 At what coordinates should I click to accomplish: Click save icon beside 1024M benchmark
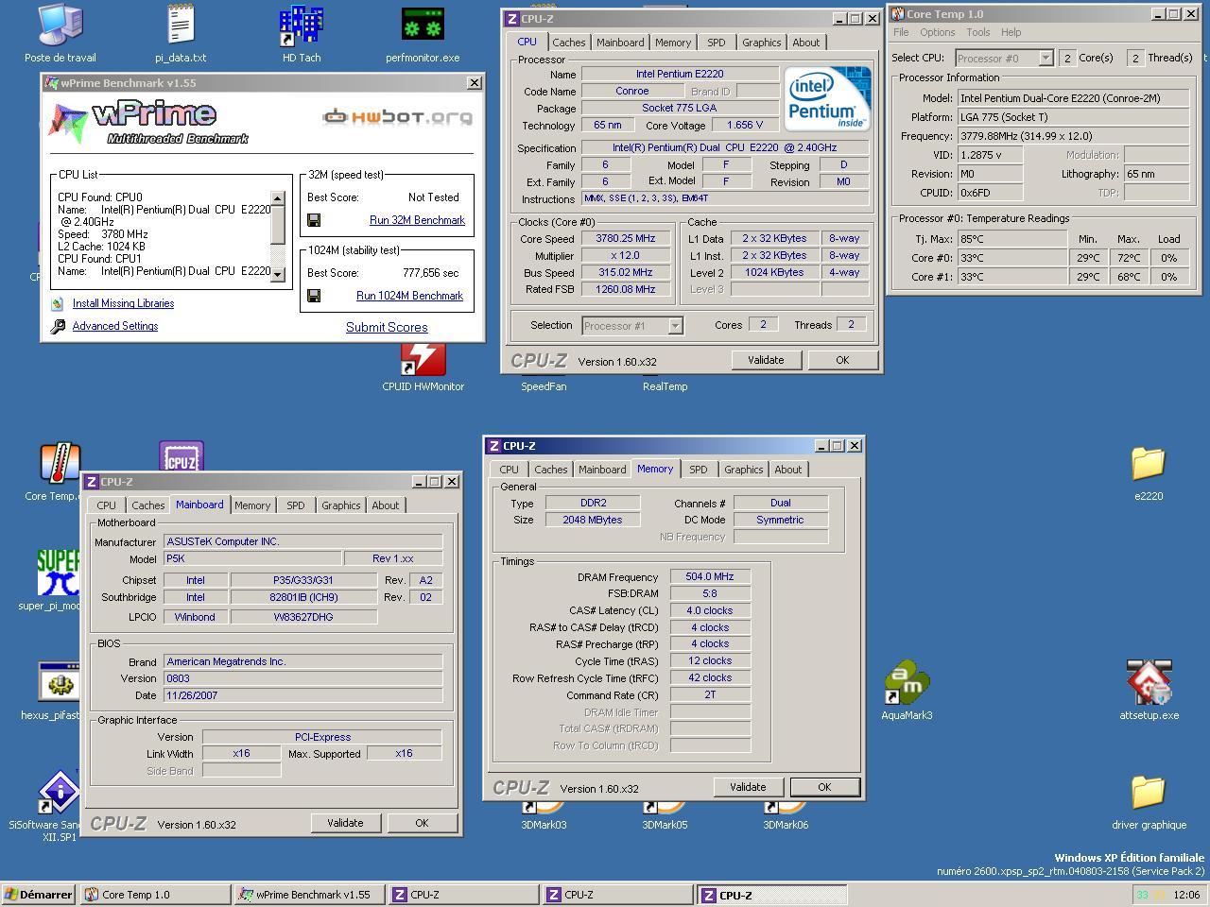[314, 296]
